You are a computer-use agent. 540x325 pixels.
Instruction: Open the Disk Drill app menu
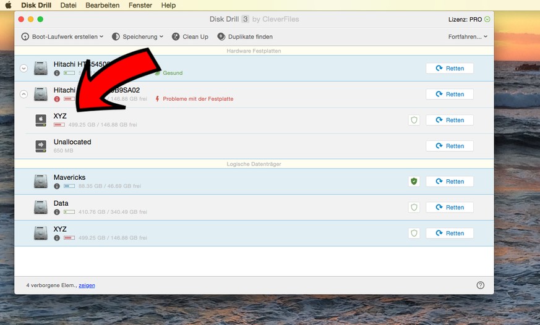click(x=36, y=5)
